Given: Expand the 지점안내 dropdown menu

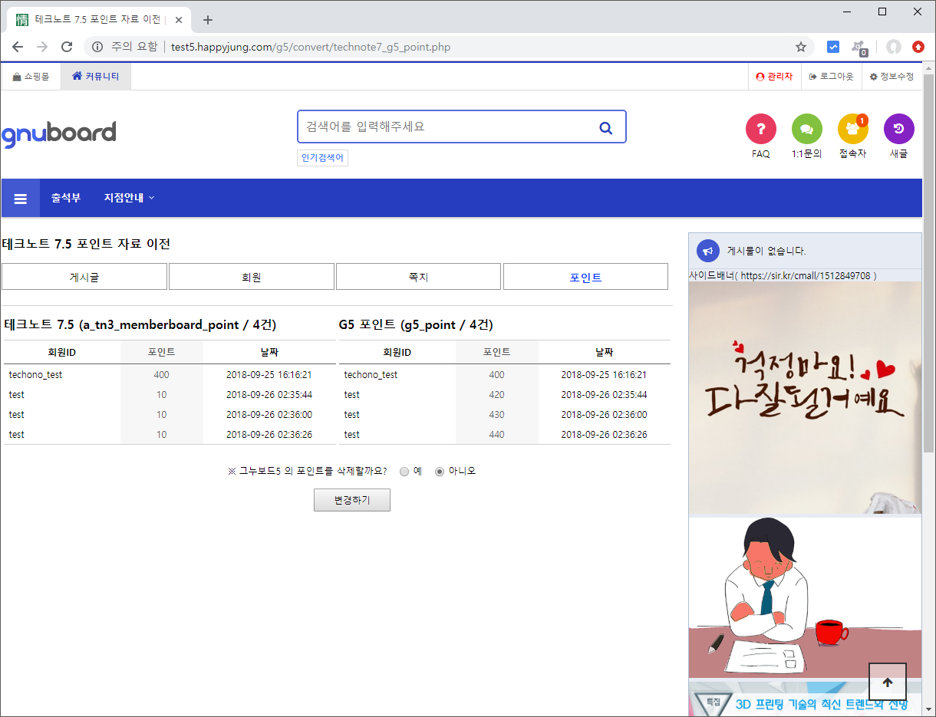Looking at the screenshot, I should coord(129,198).
